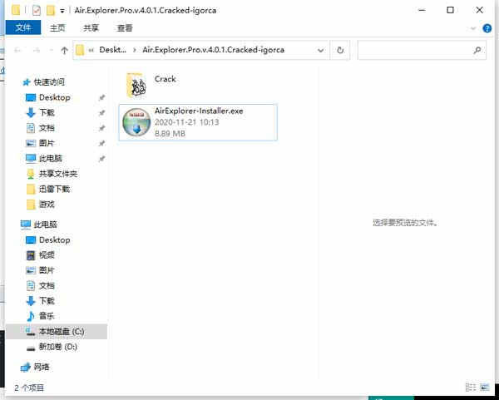Select 快速访问 in the navigation pane
Screen dimensions: 499x400
point(49,82)
